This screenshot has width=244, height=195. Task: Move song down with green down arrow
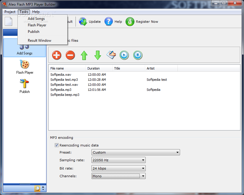98,55
